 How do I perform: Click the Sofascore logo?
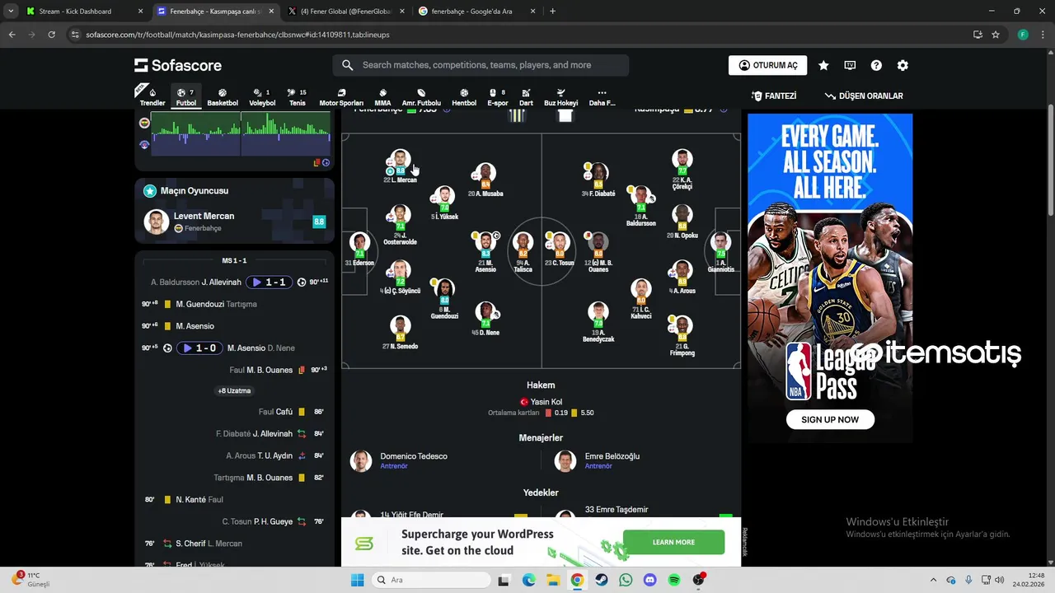[x=177, y=65]
